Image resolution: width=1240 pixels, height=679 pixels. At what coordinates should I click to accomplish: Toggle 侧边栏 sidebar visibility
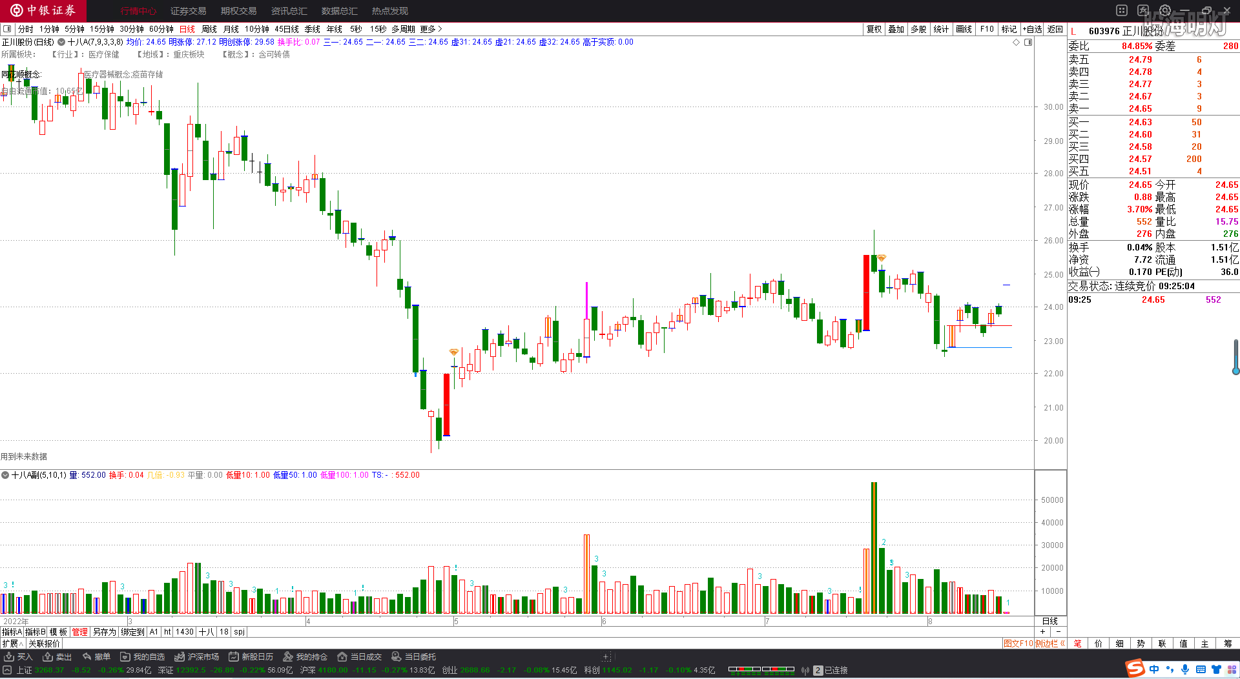point(1051,644)
